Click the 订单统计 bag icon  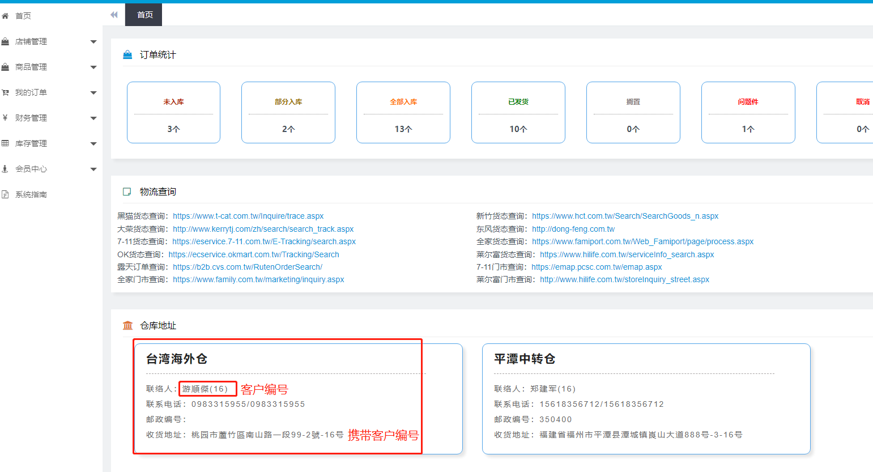coord(127,55)
